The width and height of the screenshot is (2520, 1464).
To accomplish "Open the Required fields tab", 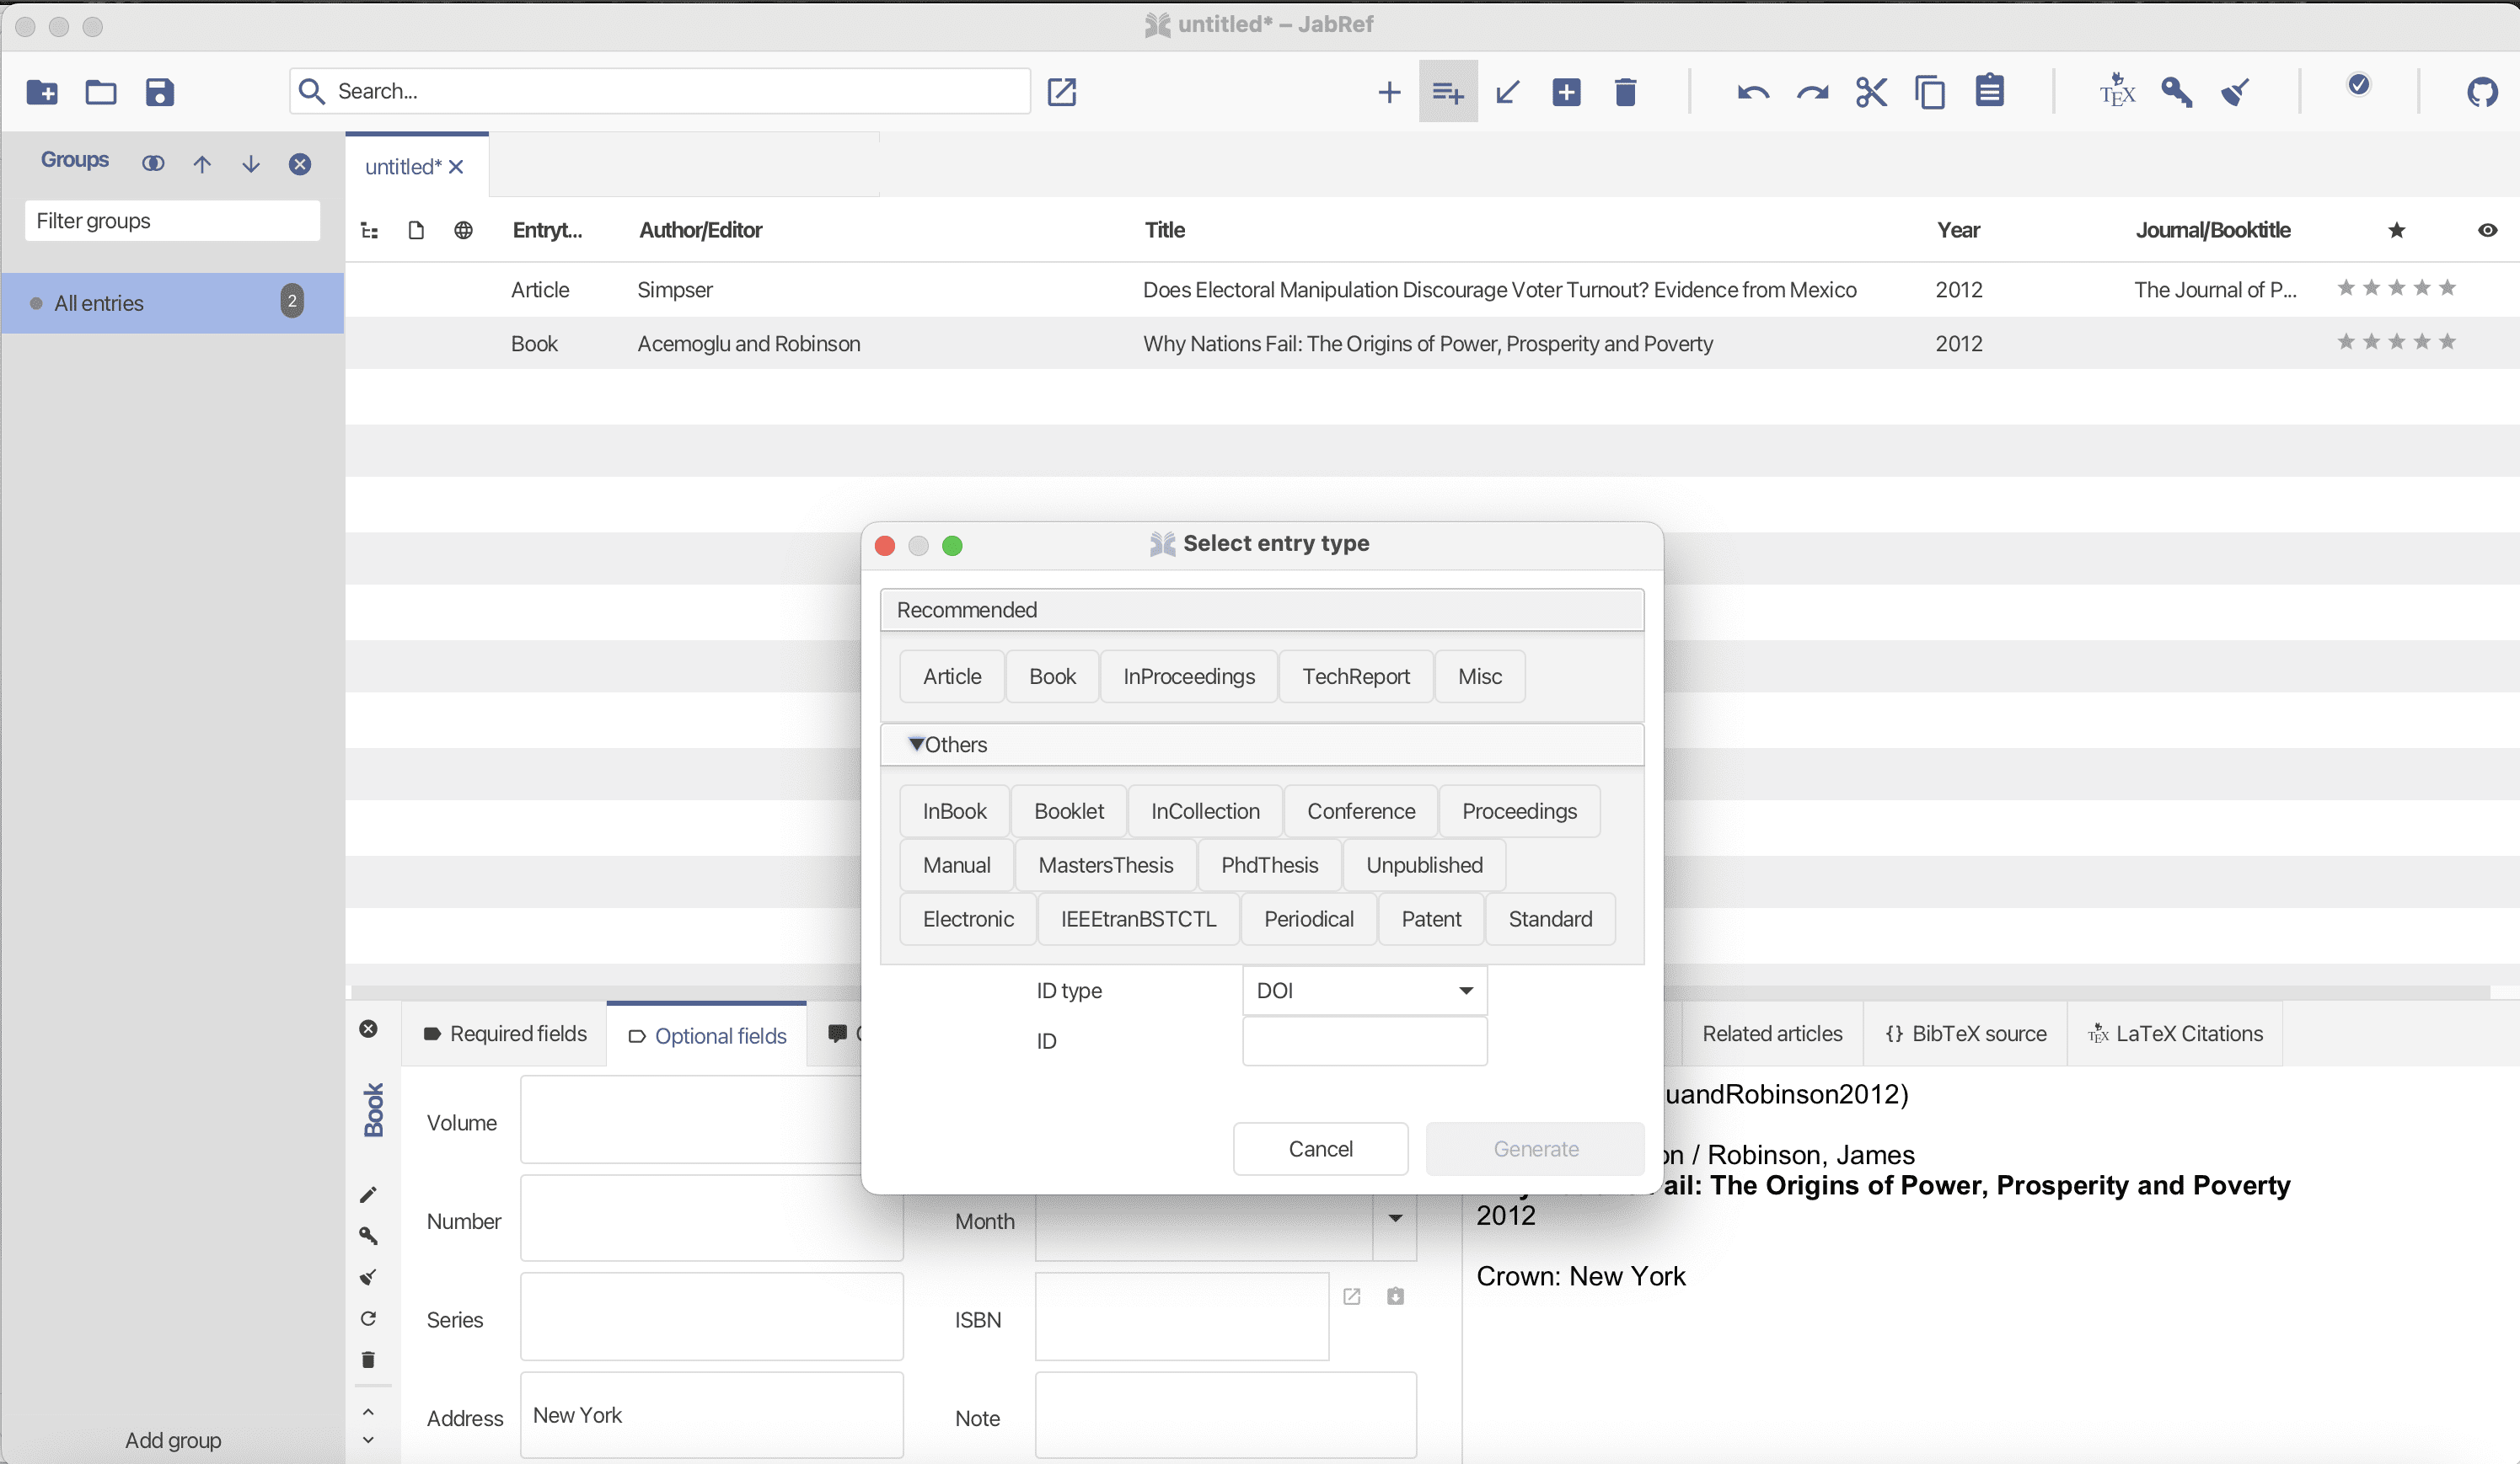I will [x=505, y=1034].
